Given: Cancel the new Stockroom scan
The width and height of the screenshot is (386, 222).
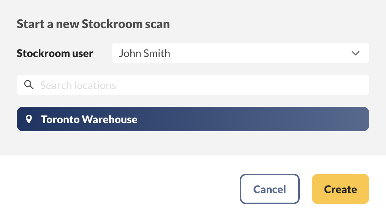Looking at the screenshot, I should click(270, 189).
